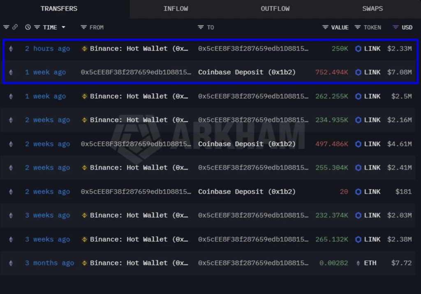Screen dimensions: 421x294
Task: Open the TO column filter
Action: tap(201, 27)
